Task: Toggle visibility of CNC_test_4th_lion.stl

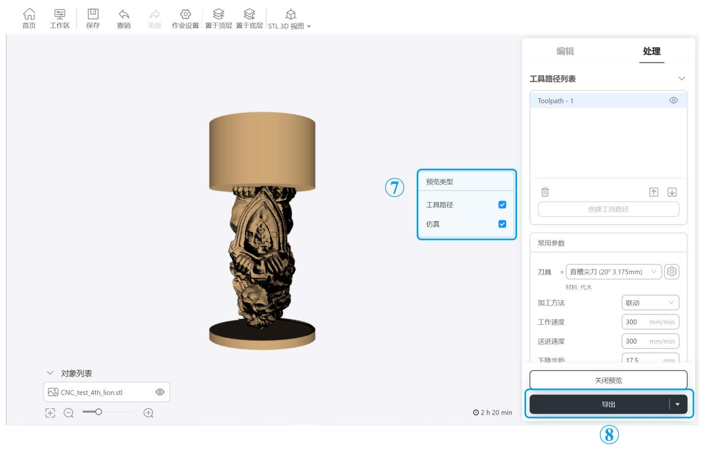Action: [x=160, y=392]
